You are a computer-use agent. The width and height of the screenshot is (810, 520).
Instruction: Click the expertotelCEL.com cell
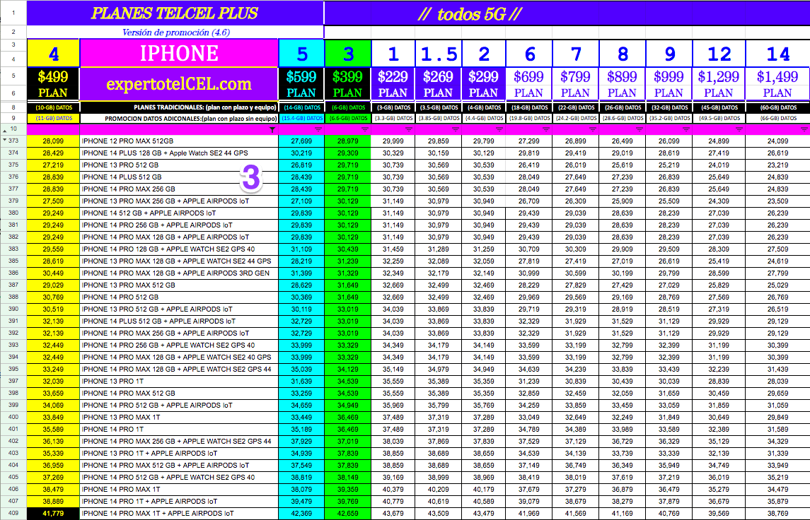tap(179, 84)
